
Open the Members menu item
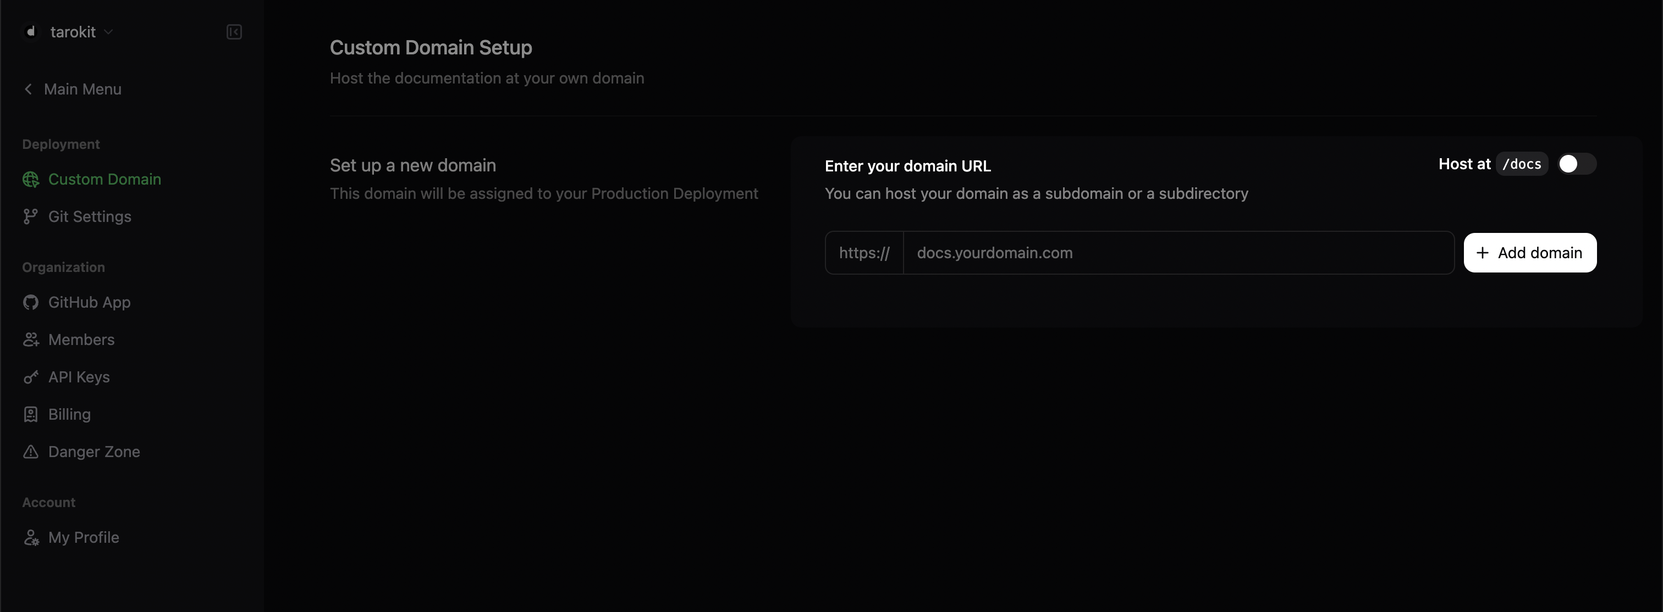(x=81, y=340)
